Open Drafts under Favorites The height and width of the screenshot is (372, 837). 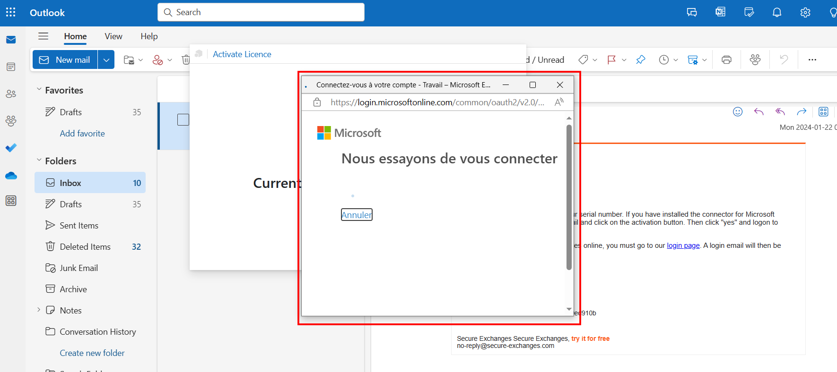90,112
